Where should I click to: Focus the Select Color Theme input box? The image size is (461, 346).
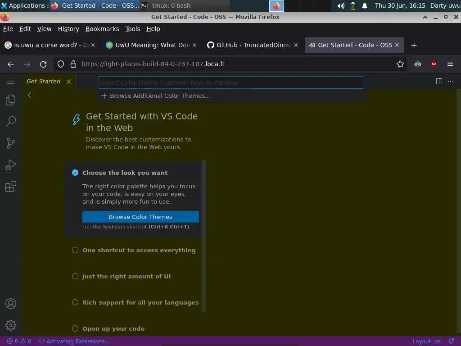pos(231,83)
